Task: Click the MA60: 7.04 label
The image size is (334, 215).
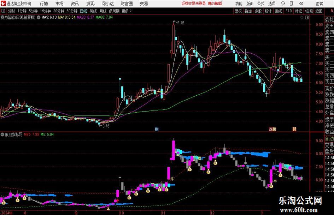Action: 104,17
